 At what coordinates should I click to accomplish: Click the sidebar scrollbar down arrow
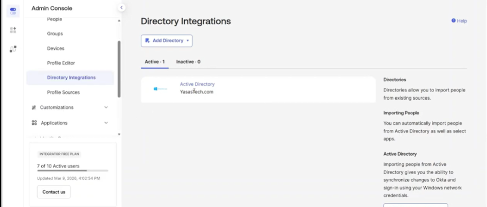tap(119, 134)
